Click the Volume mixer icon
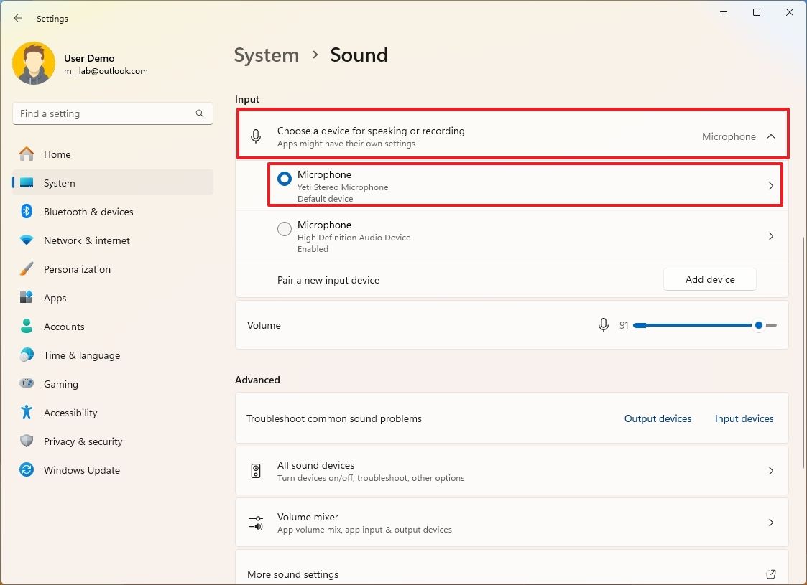The image size is (807, 585). 256,523
